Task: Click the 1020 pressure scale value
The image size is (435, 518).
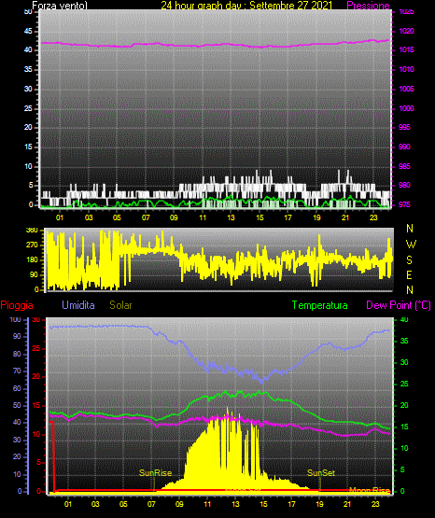Action: tap(407, 31)
